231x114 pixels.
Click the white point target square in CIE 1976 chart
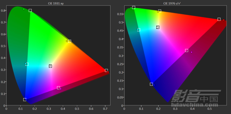click(x=158, y=27)
